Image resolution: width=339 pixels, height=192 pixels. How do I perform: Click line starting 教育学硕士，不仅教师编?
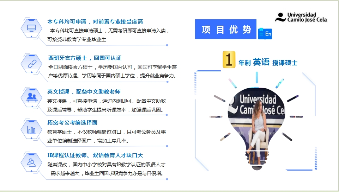tap(107, 132)
